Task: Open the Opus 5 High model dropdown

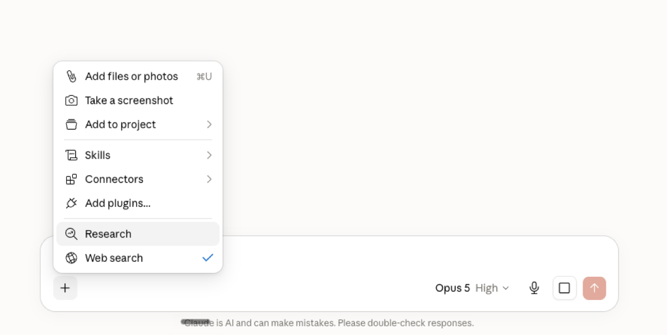Action: [472, 288]
